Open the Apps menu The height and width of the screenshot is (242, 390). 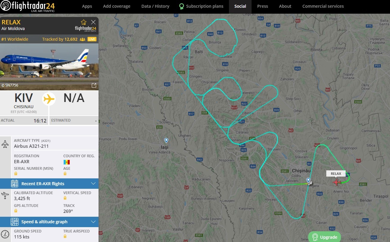[87, 6]
